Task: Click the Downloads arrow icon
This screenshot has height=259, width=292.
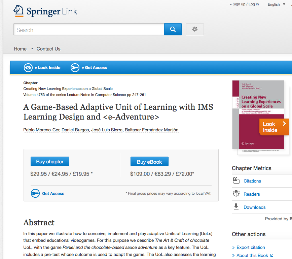Action: pos(236,207)
